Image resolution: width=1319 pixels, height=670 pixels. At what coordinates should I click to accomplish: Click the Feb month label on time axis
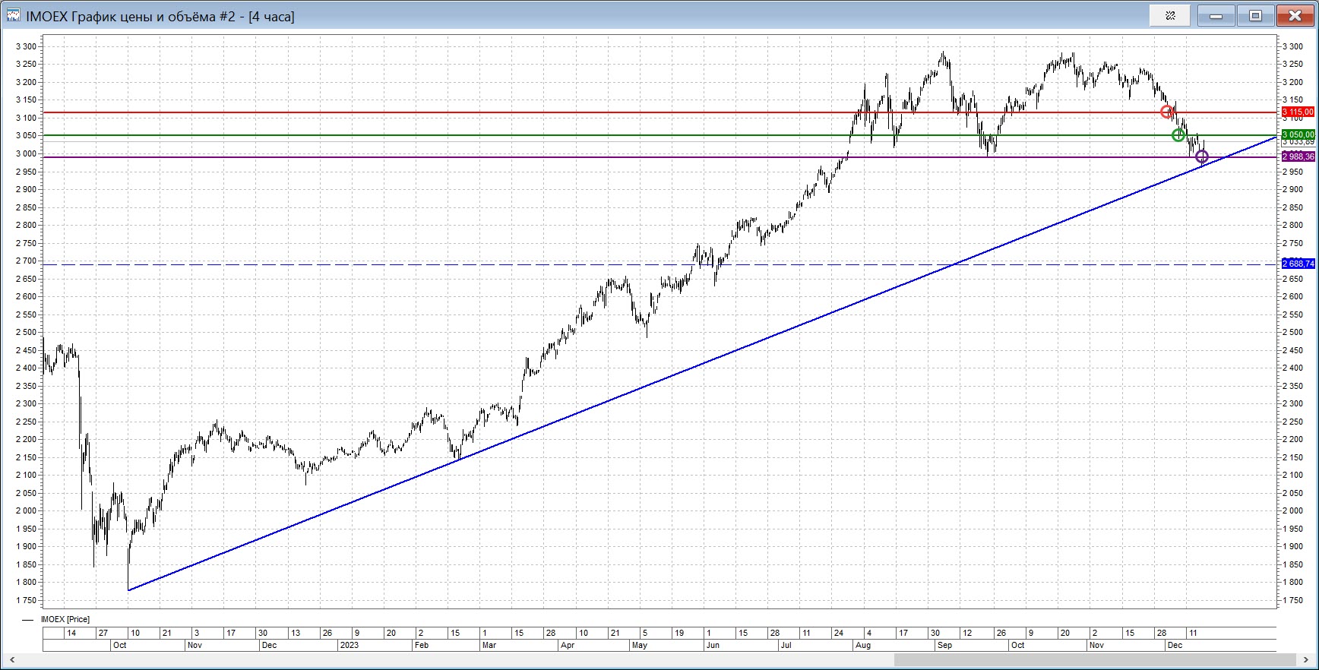422,645
